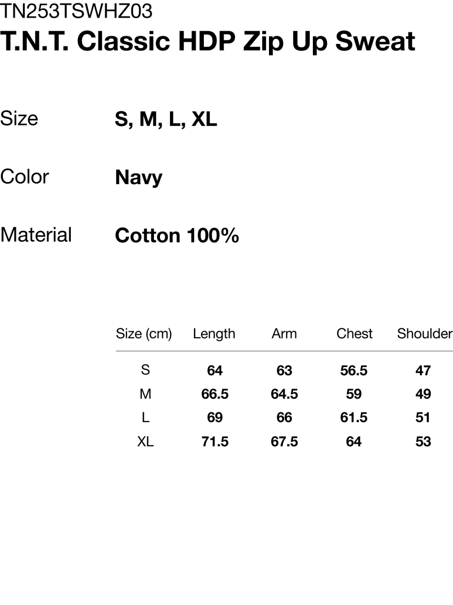Click the 56.5 chest value for S
This screenshot has height=605, width=453.
coord(354,370)
